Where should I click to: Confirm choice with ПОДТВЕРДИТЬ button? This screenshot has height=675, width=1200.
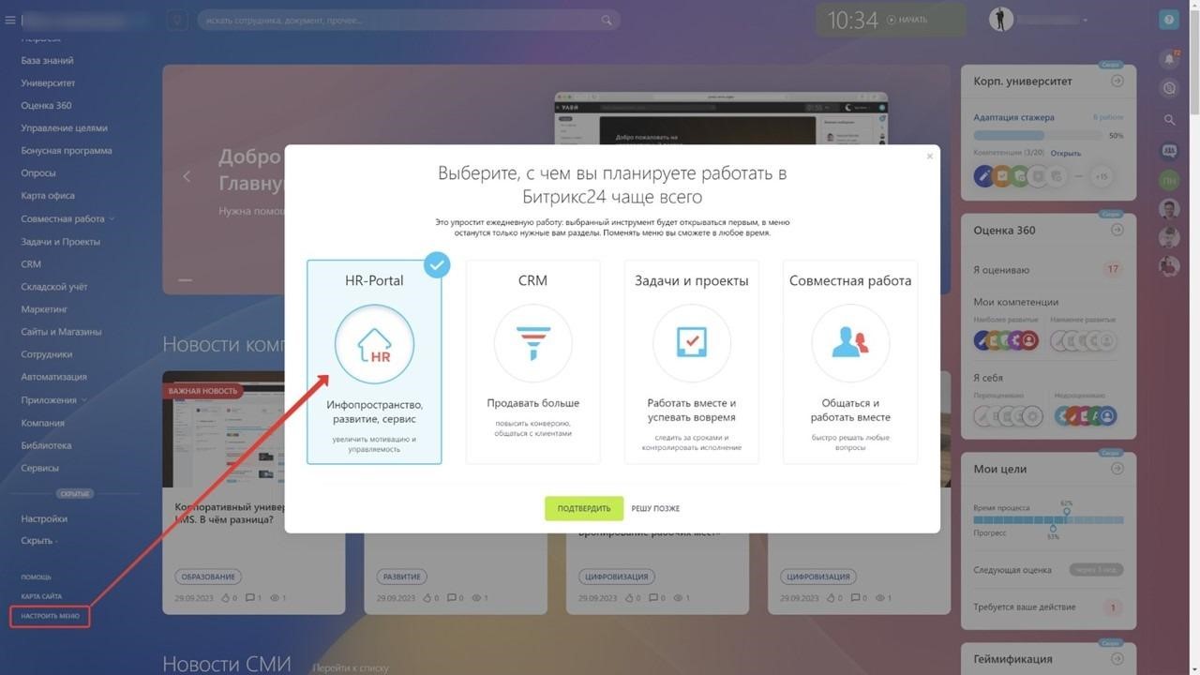coord(584,508)
